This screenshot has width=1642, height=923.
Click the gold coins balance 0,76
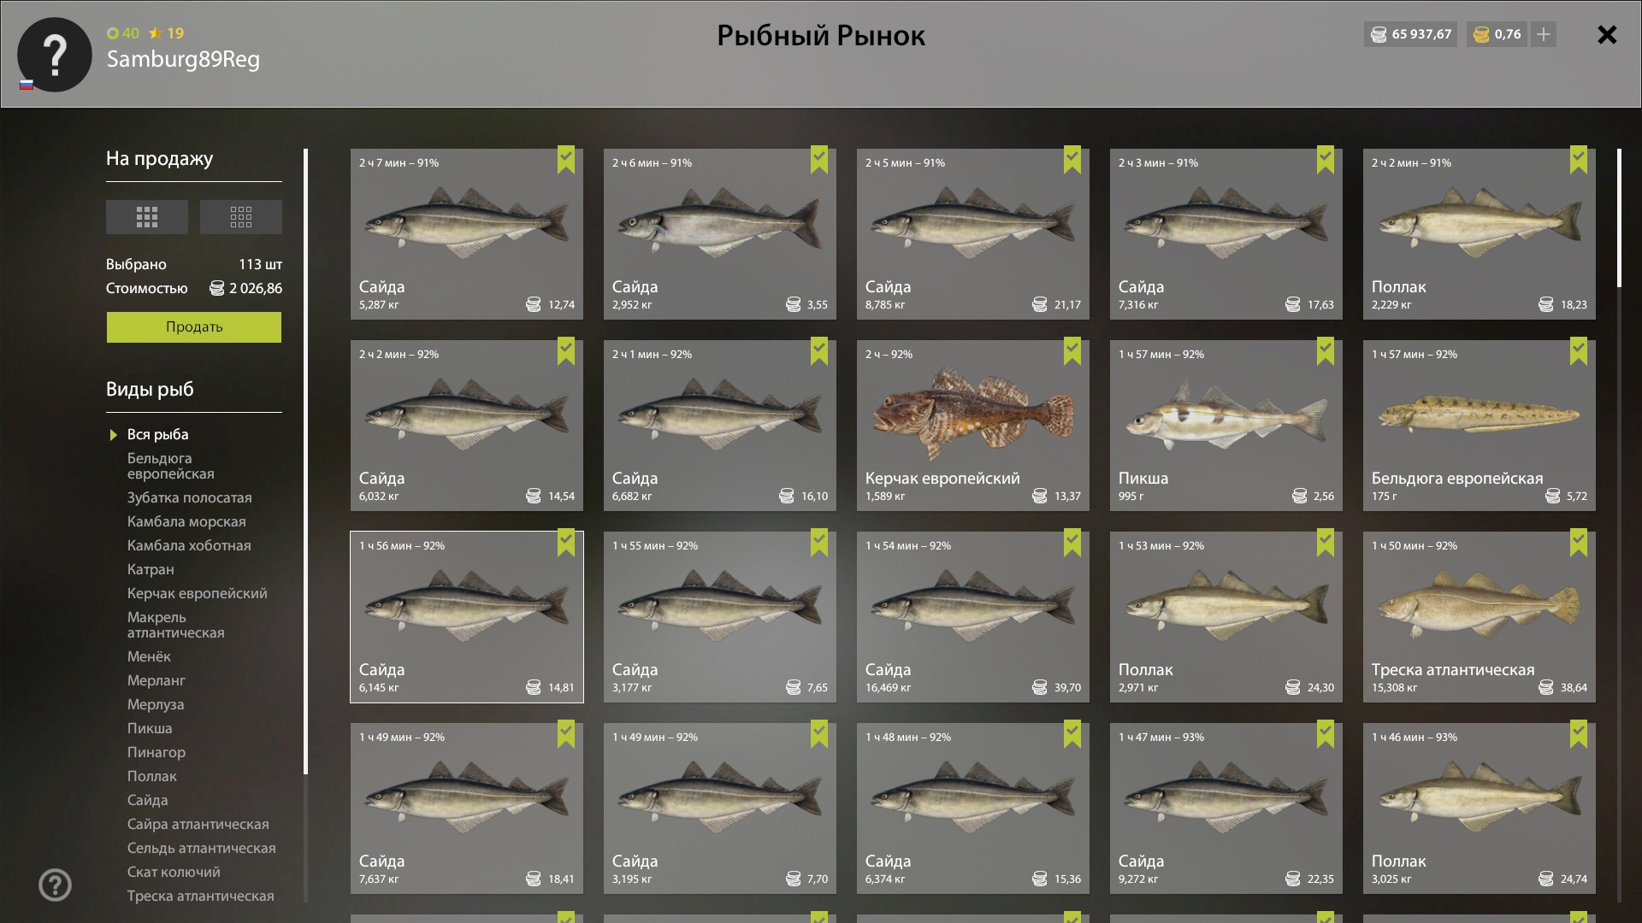coord(1497,34)
